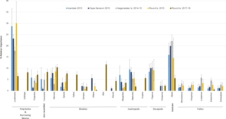Click the Izembek 2015 legend color marker
The width and height of the screenshot is (226, 119).
pyautogui.click(x=67, y=8)
